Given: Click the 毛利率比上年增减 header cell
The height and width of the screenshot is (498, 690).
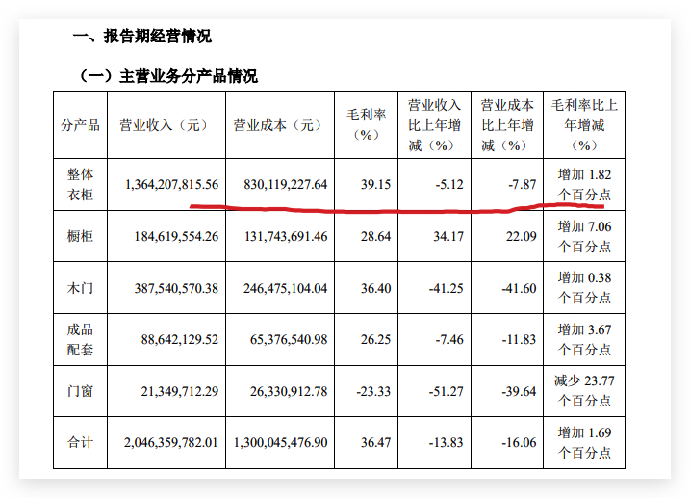Looking at the screenshot, I should point(584,125).
